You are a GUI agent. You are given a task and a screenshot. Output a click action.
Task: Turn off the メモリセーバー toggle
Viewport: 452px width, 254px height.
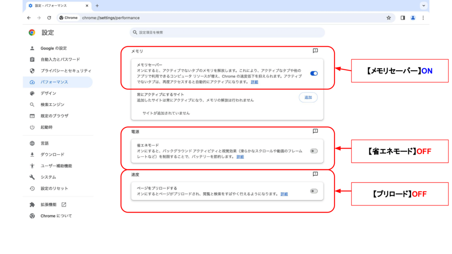click(314, 74)
